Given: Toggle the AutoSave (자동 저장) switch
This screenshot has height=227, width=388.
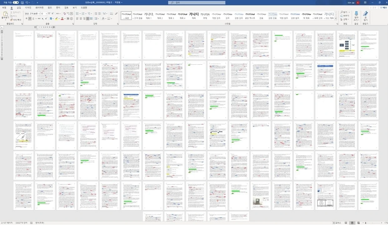Looking at the screenshot, I should [x=16, y=2].
